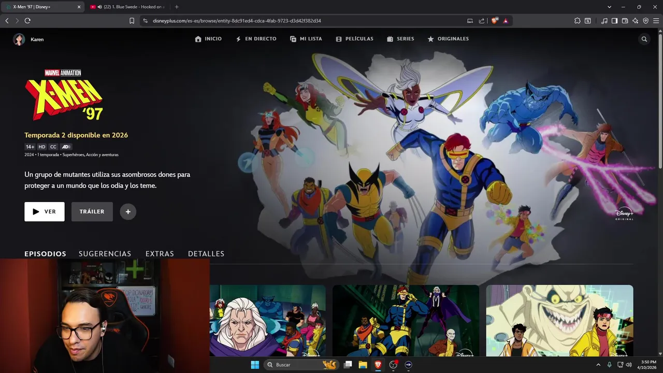Image resolution: width=663 pixels, height=373 pixels.
Task: Click the Disney+ search magnifier icon
Action: point(644,39)
